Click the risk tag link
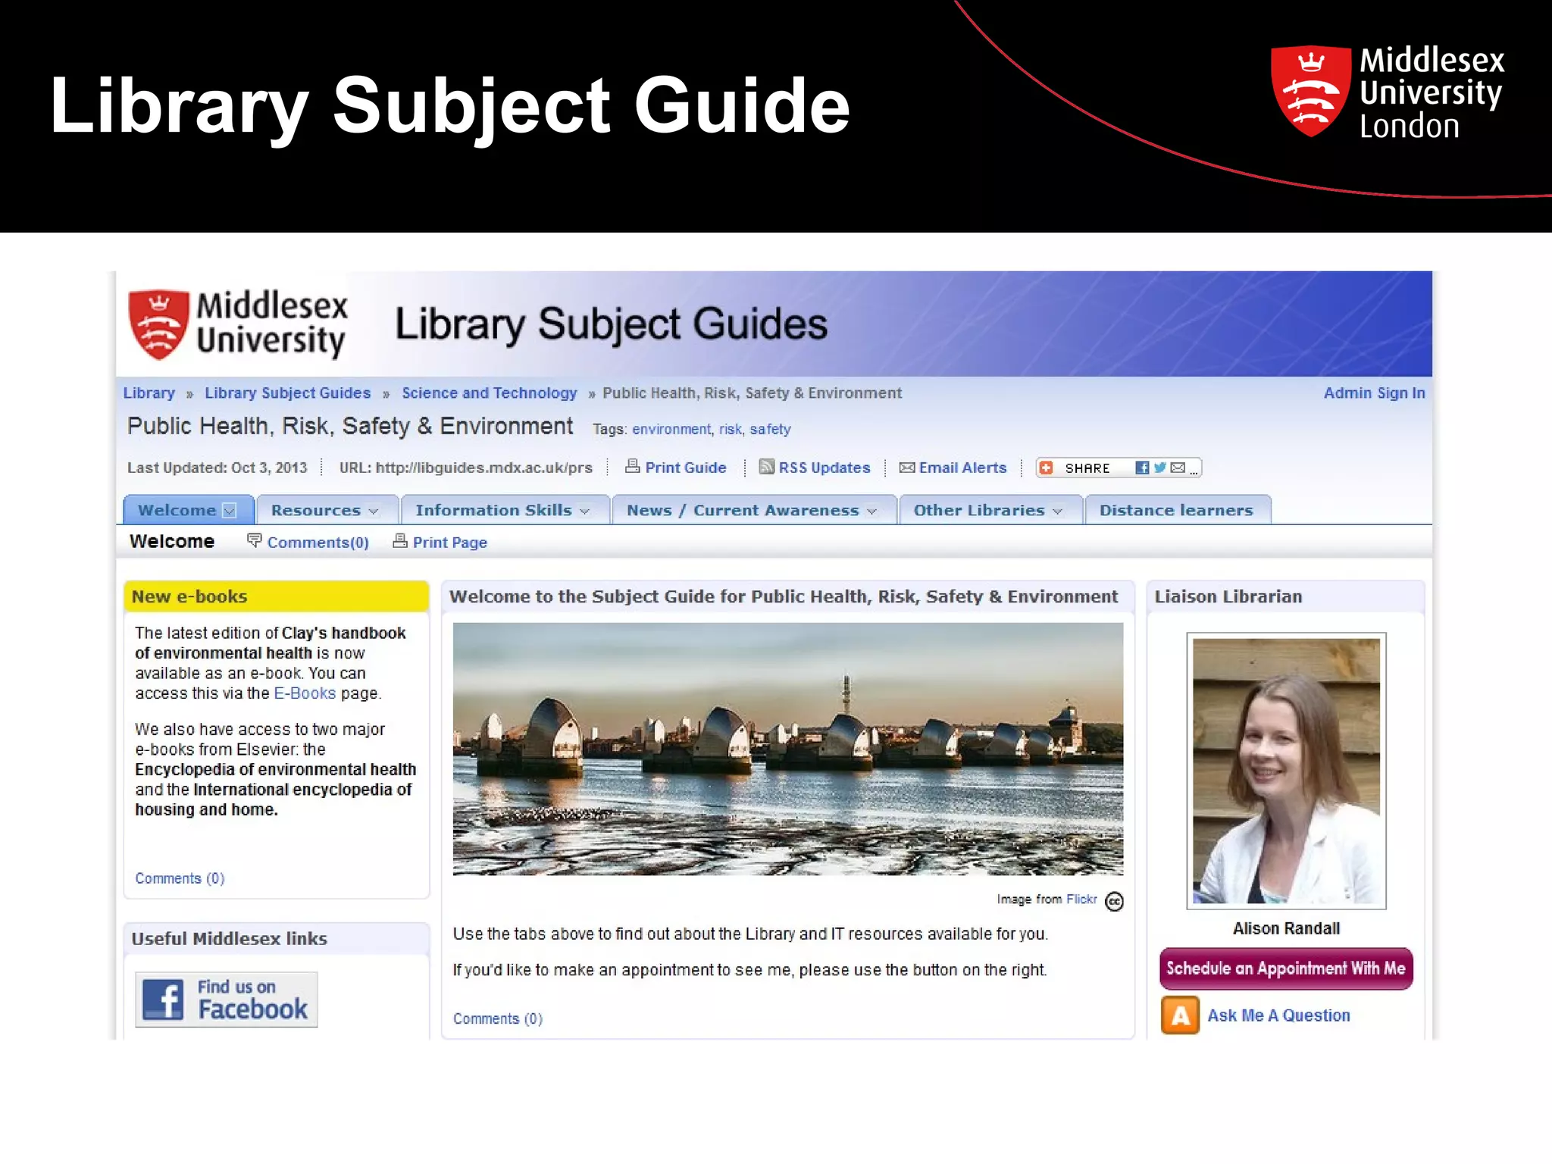The width and height of the screenshot is (1552, 1164). coord(731,429)
